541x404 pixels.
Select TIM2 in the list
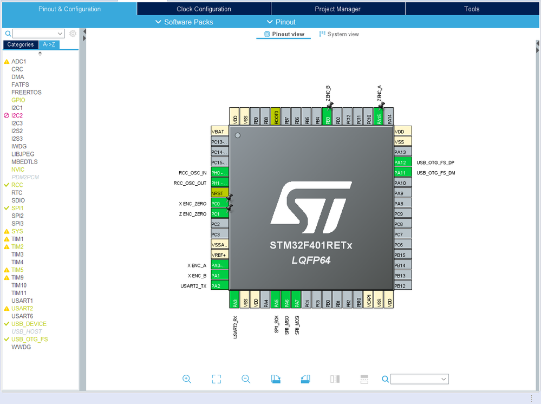17,246
